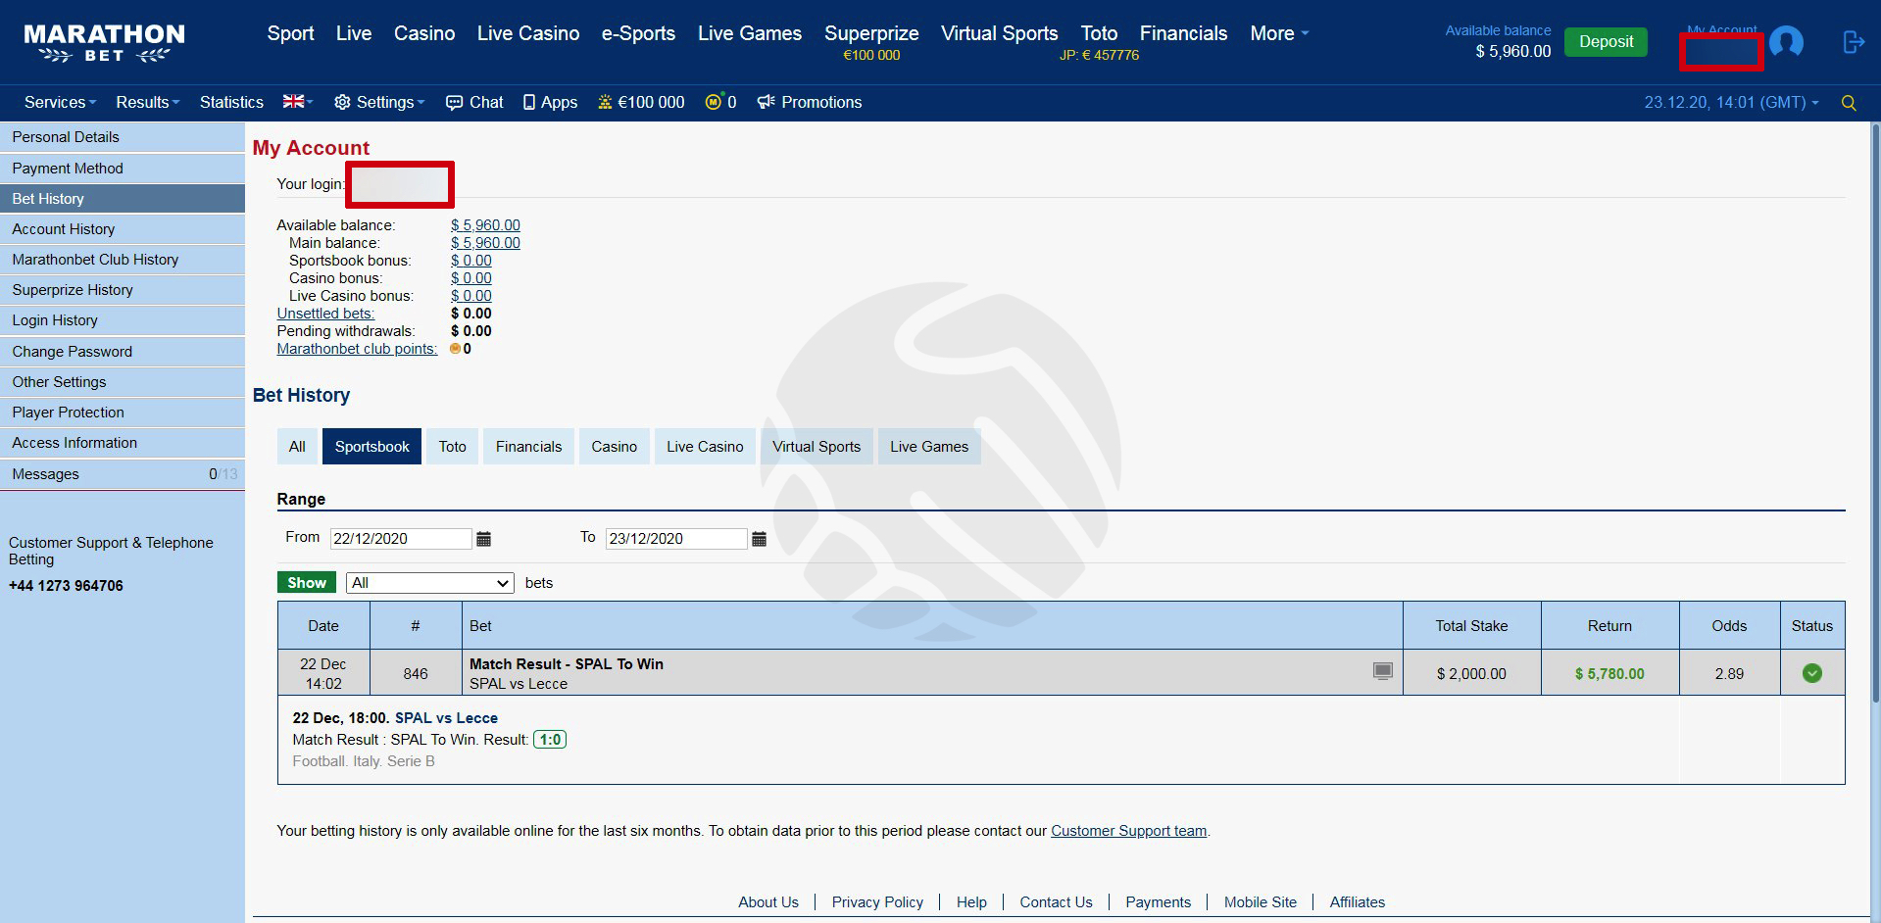This screenshot has height=923, width=1881.
Task: Click the To date input field
Action: pos(676,539)
